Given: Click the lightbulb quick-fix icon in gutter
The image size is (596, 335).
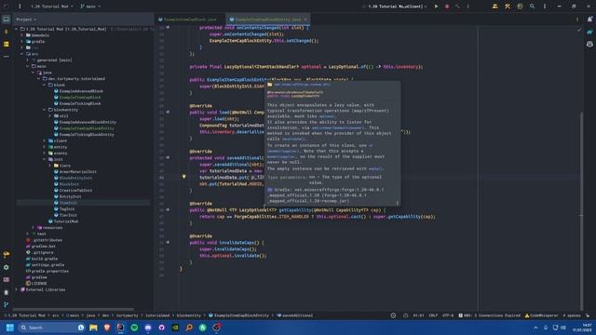Looking at the screenshot, I should coord(184,177).
